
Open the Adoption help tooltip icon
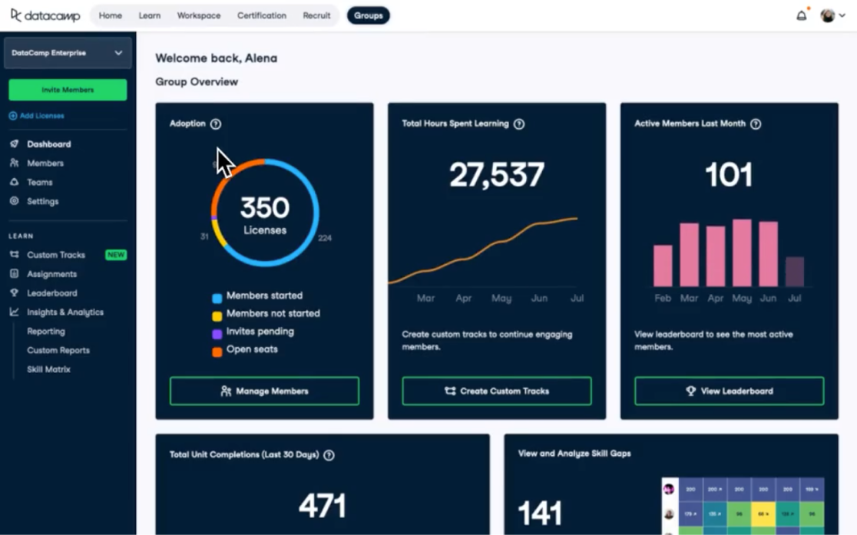216,124
